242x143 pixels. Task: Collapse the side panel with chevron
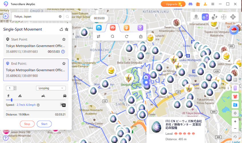[74, 34]
